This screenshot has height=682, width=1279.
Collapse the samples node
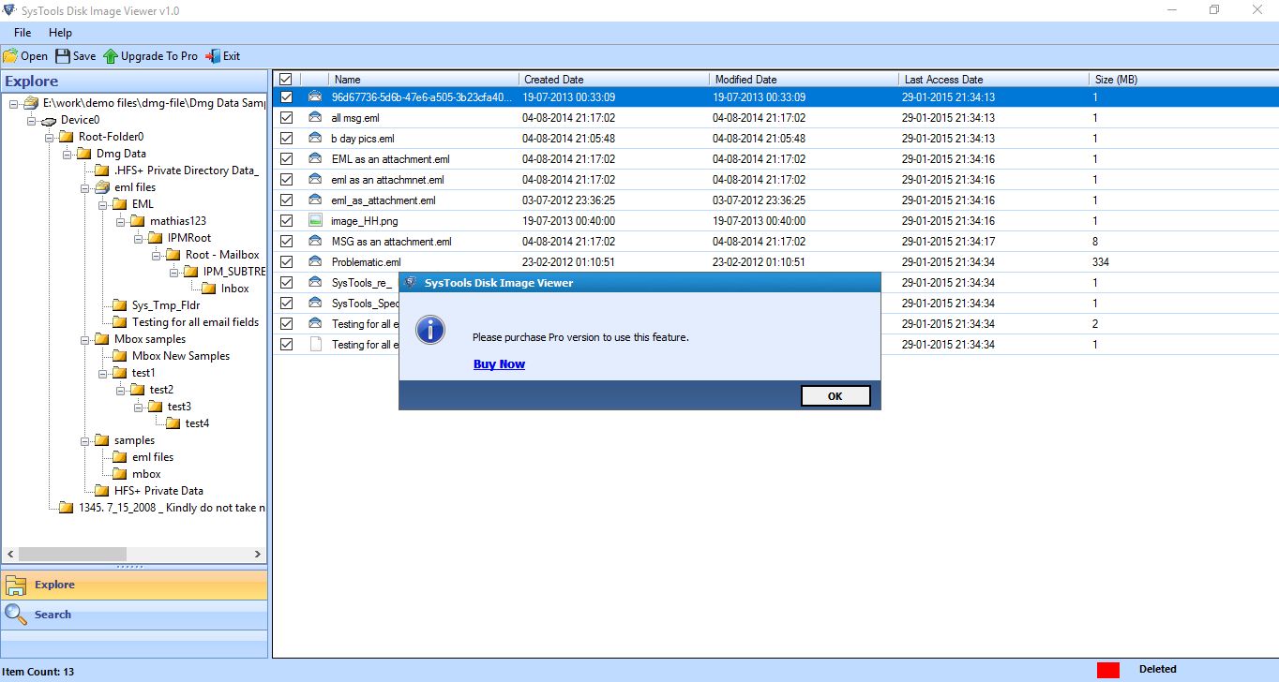coord(84,440)
